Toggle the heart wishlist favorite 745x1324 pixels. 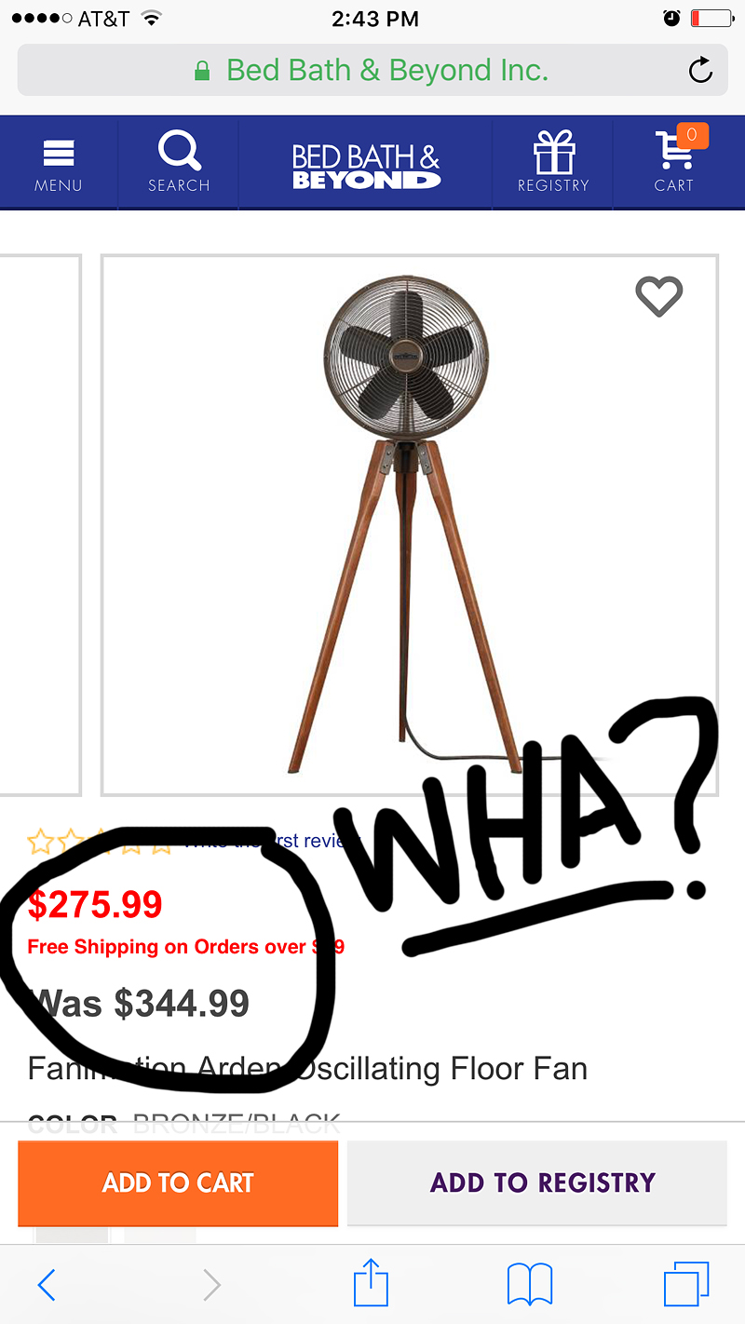click(x=659, y=296)
